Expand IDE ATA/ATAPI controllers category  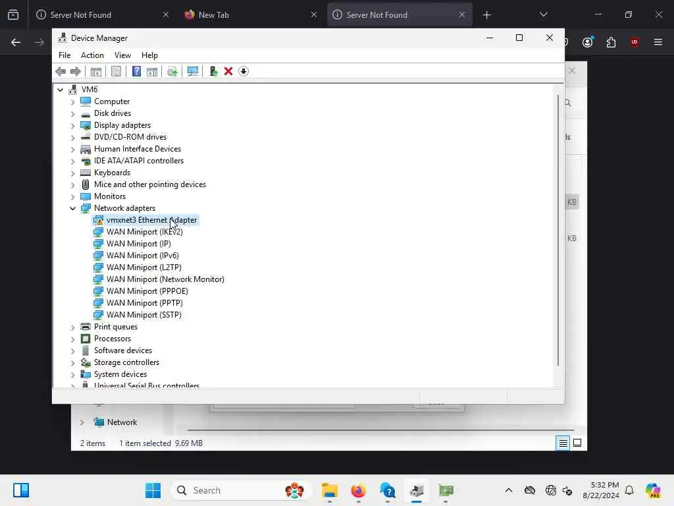(72, 161)
